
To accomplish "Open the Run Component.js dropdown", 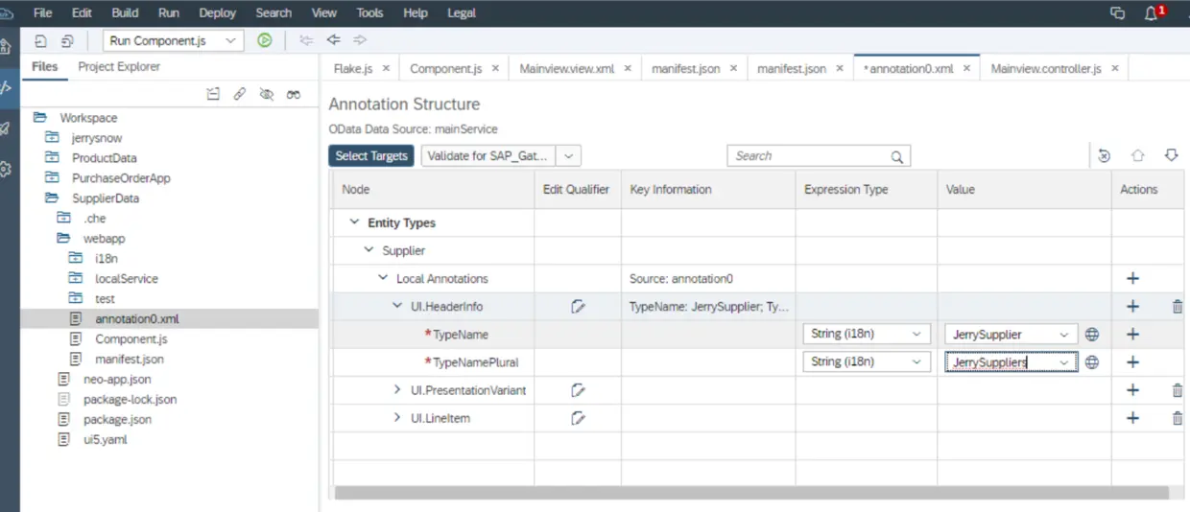I will pyautogui.click(x=229, y=40).
